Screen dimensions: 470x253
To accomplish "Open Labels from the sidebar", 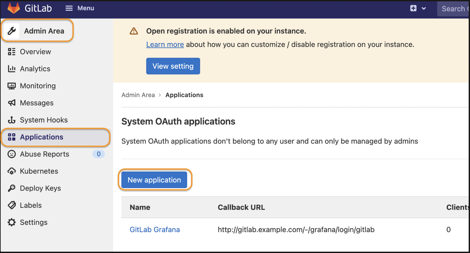I will pyautogui.click(x=31, y=205).
